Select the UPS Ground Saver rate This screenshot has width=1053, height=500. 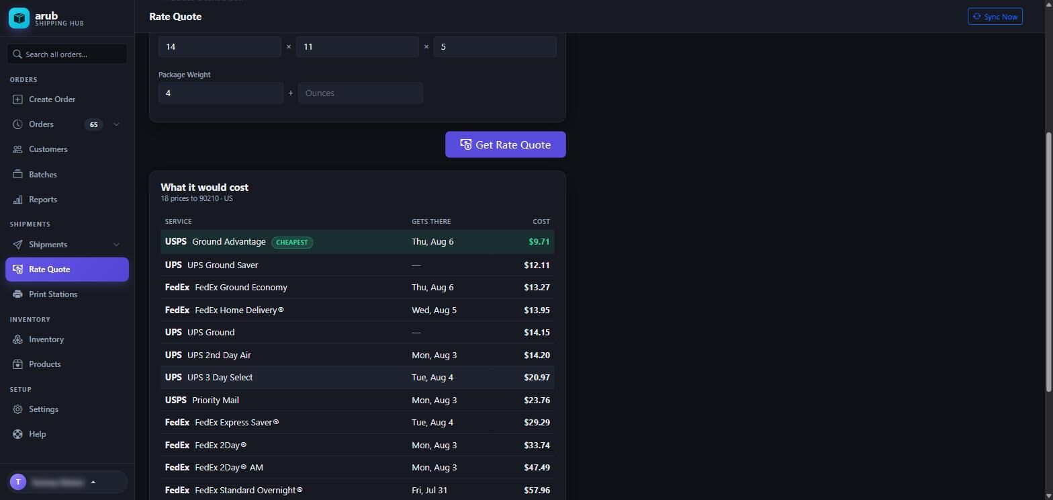357,265
